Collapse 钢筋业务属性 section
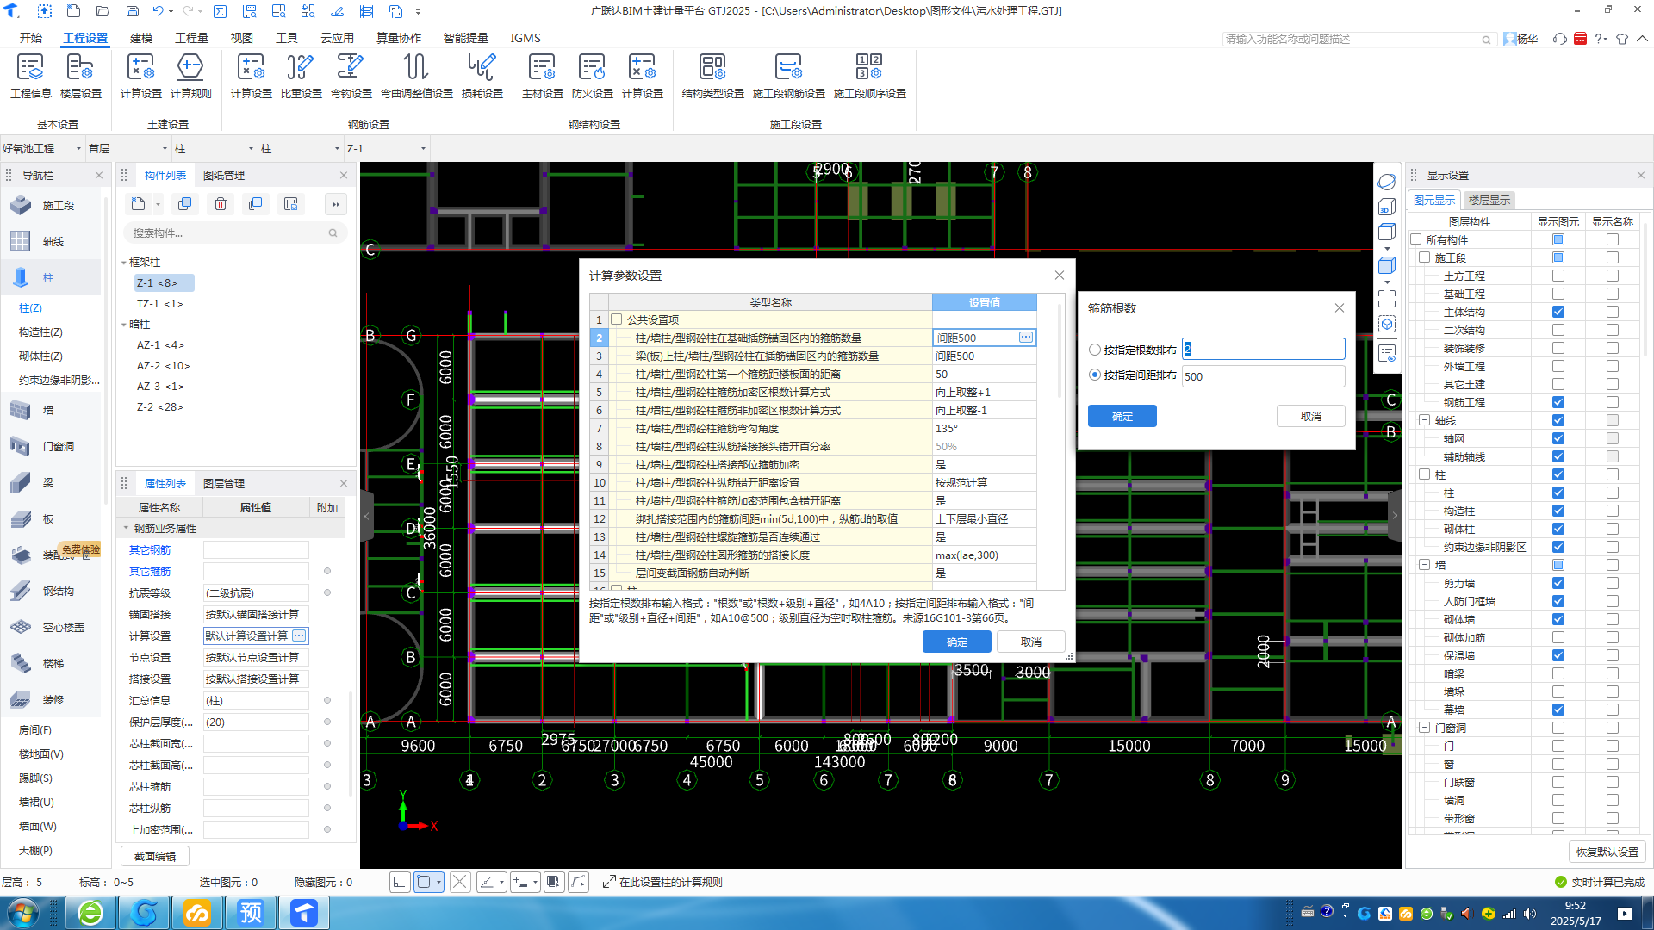 126,528
